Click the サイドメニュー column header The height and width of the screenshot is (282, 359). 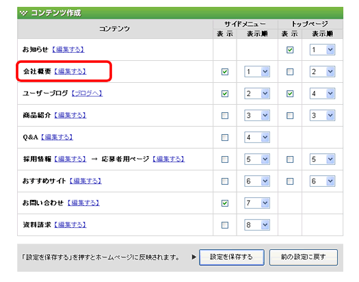coord(245,24)
